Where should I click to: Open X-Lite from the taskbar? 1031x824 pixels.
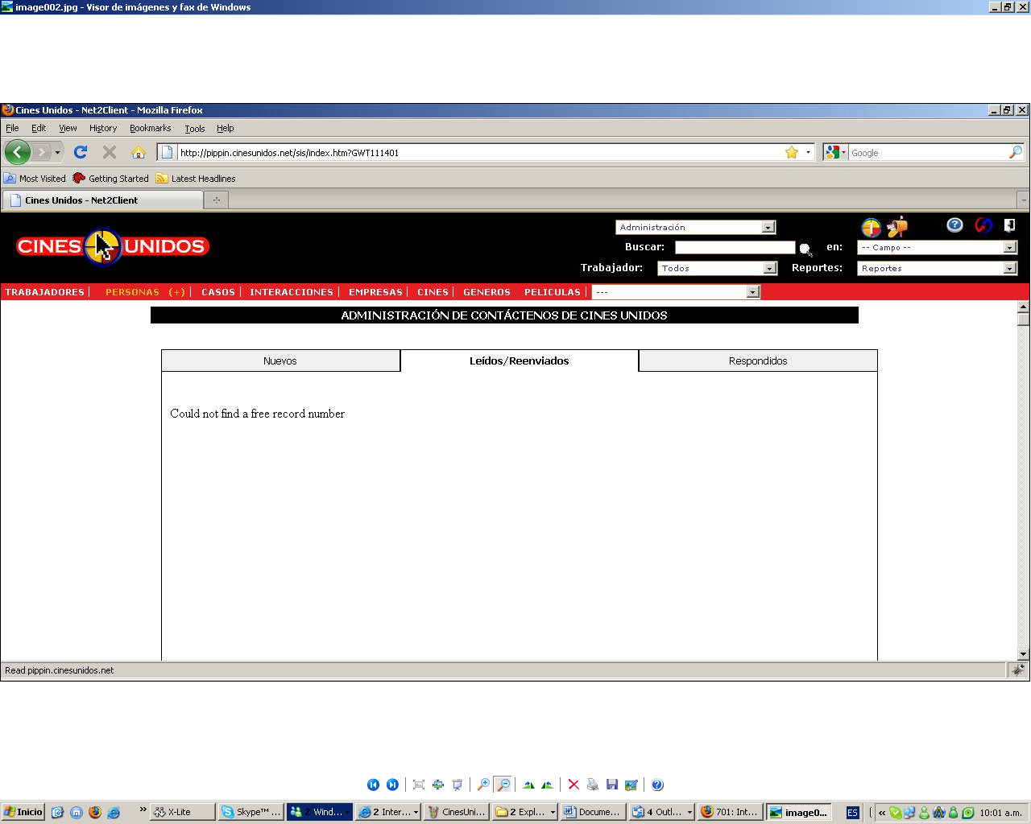point(183,812)
